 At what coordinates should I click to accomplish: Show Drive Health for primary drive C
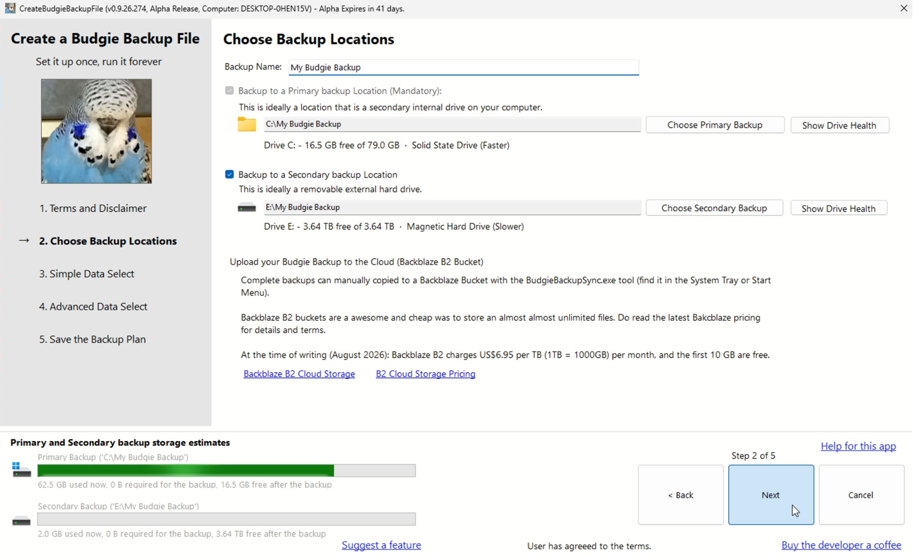point(839,125)
